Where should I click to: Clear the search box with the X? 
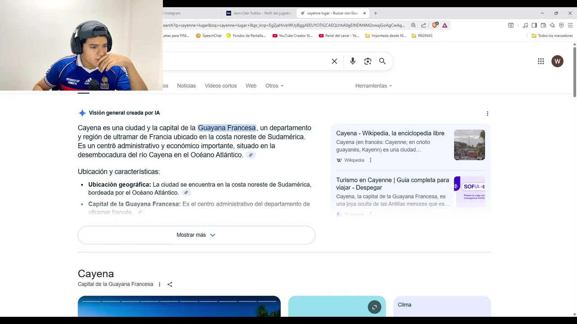[x=334, y=61]
